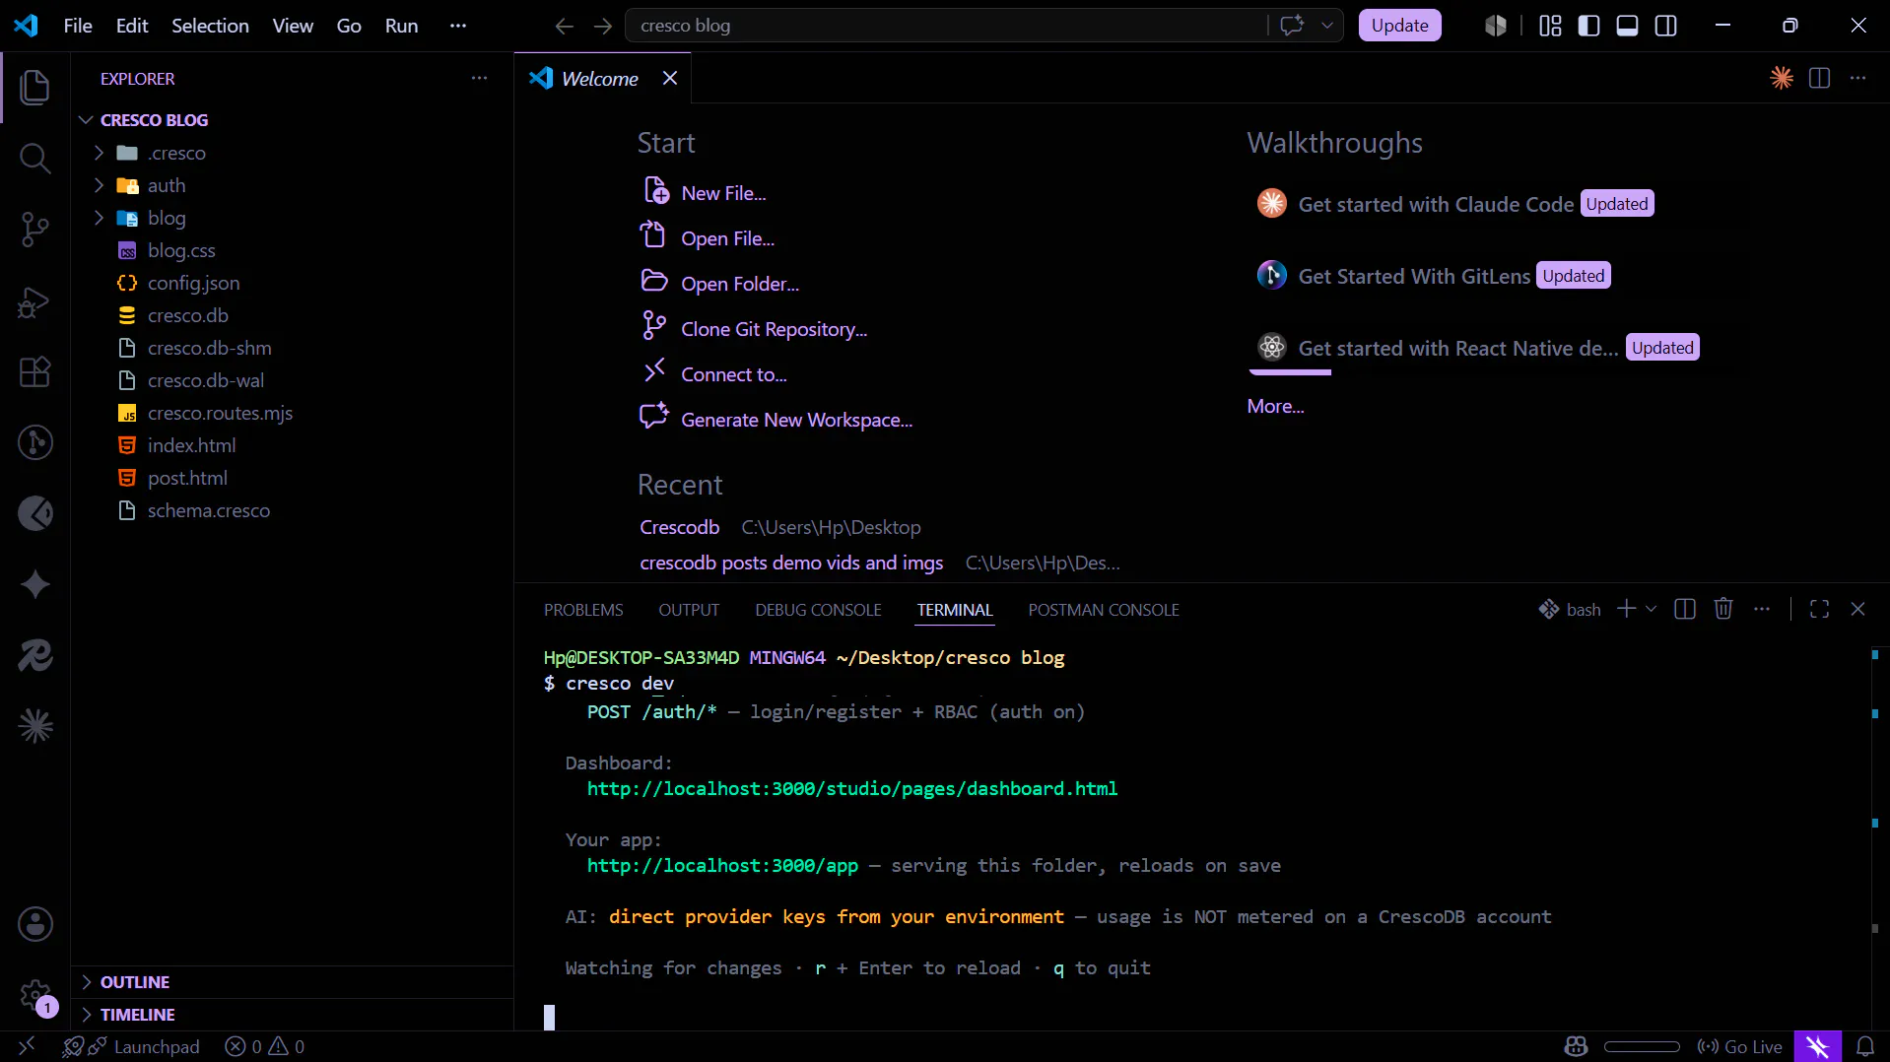Open the View menu
Viewport: 1890px width, 1062px height.
[293, 26]
